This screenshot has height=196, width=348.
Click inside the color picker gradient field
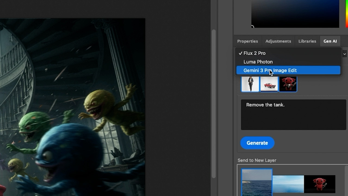pos(295,14)
